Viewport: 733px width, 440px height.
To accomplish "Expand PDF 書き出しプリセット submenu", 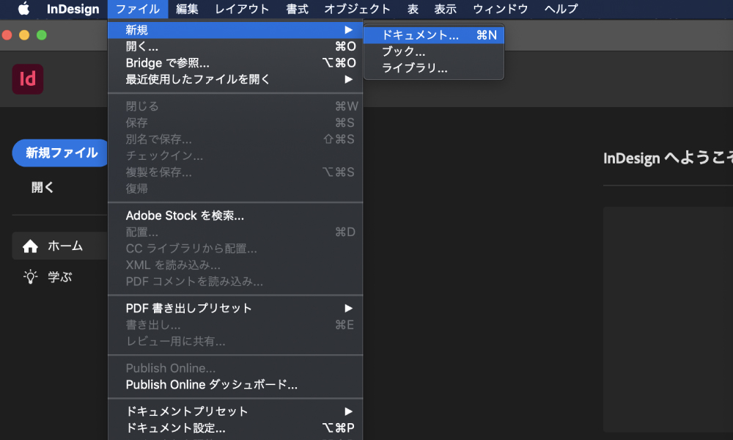I will point(235,308).
